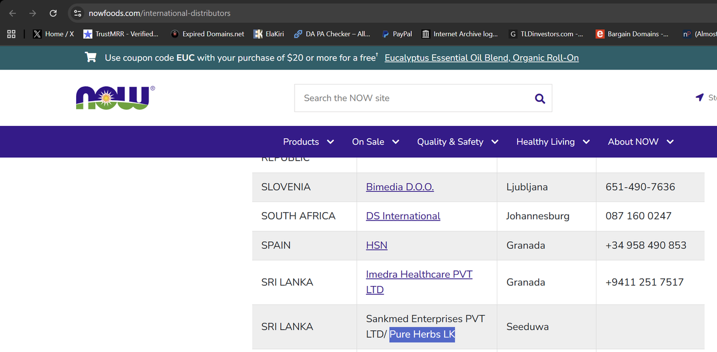Click the address bar URL
Image resolution: width=717 pixels, height=352 pixels.
tap(160, 13)
